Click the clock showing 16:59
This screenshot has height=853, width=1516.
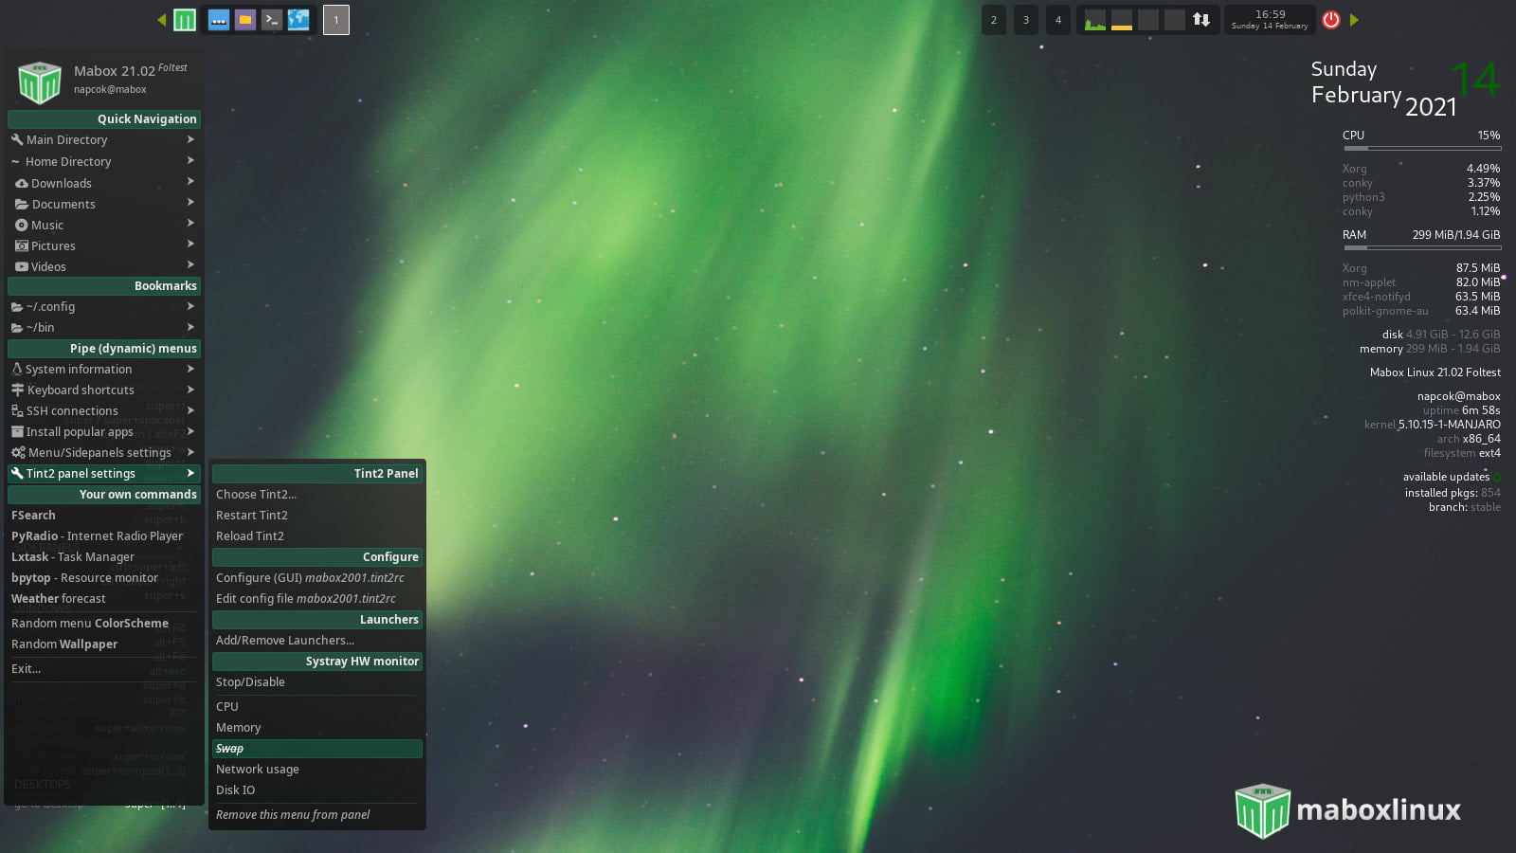[1270, 19]
